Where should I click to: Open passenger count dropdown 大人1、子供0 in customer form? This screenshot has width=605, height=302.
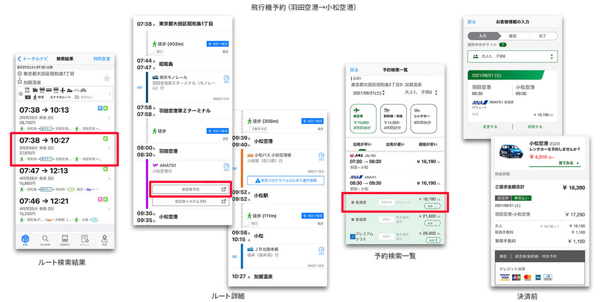[512, 56]
